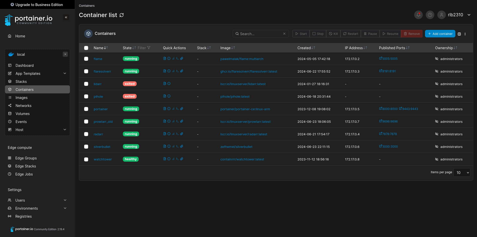Check the pihole container row
The height and width of the screenshot is (237, 477).
click(86, 96)
